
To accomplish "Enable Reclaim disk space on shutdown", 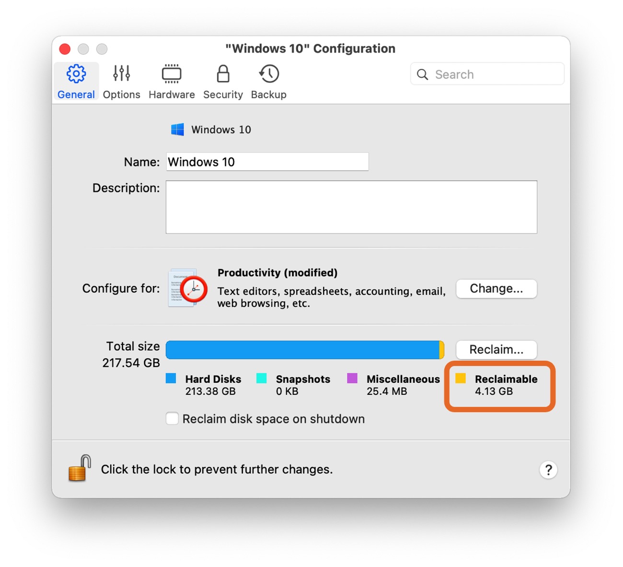I will click(172, 419).
